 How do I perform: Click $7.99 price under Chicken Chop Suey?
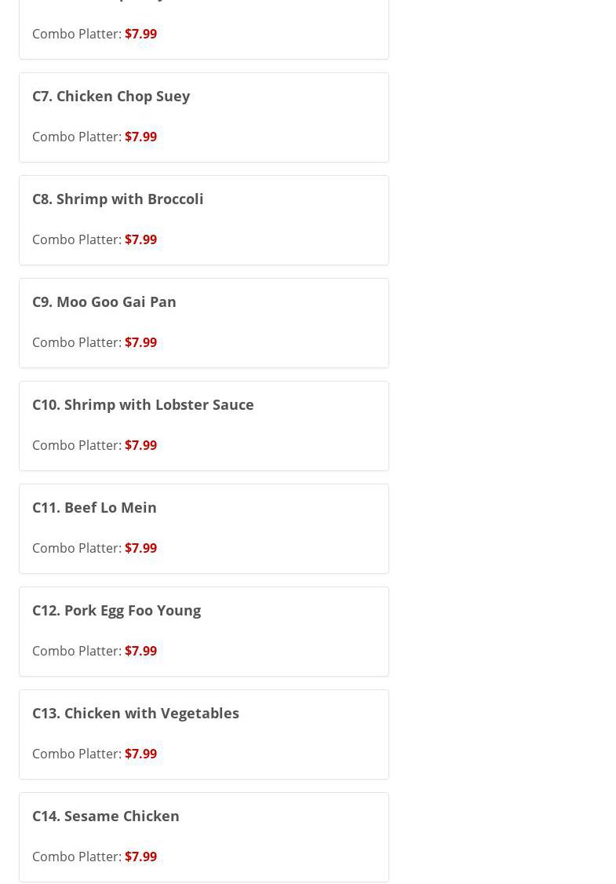[x=140, y=137]
